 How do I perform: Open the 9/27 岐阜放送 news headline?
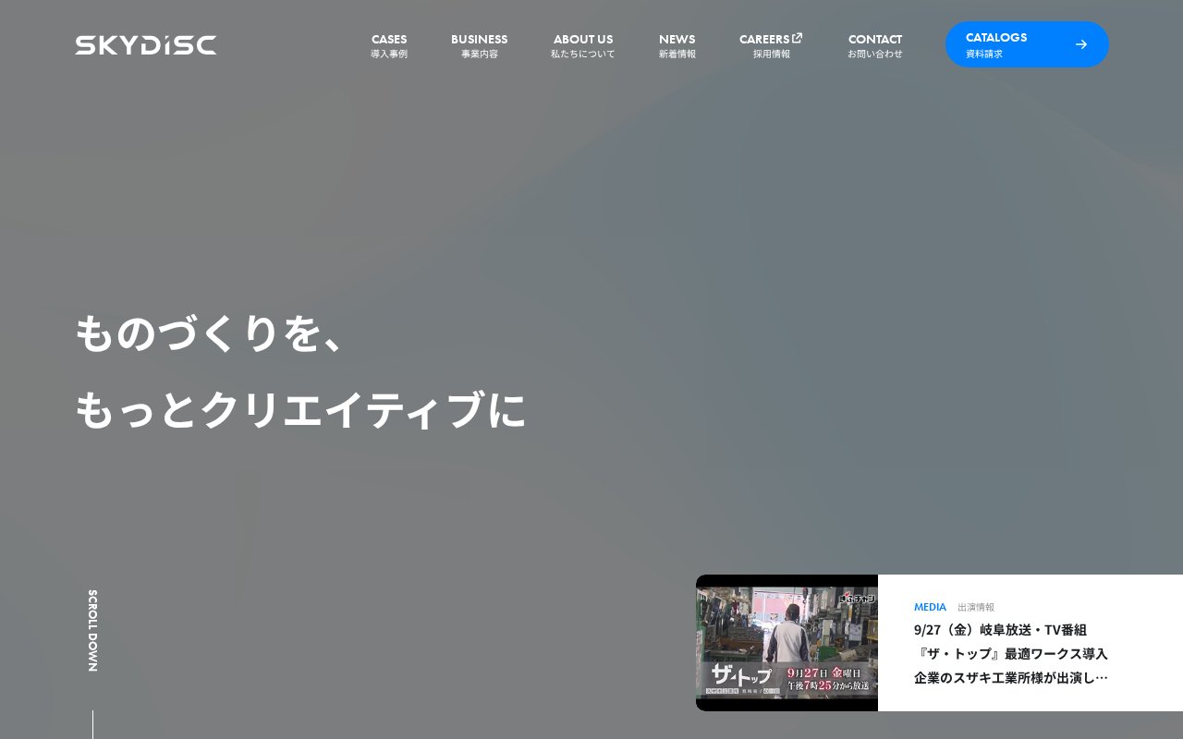click(x=1011, y=653)
